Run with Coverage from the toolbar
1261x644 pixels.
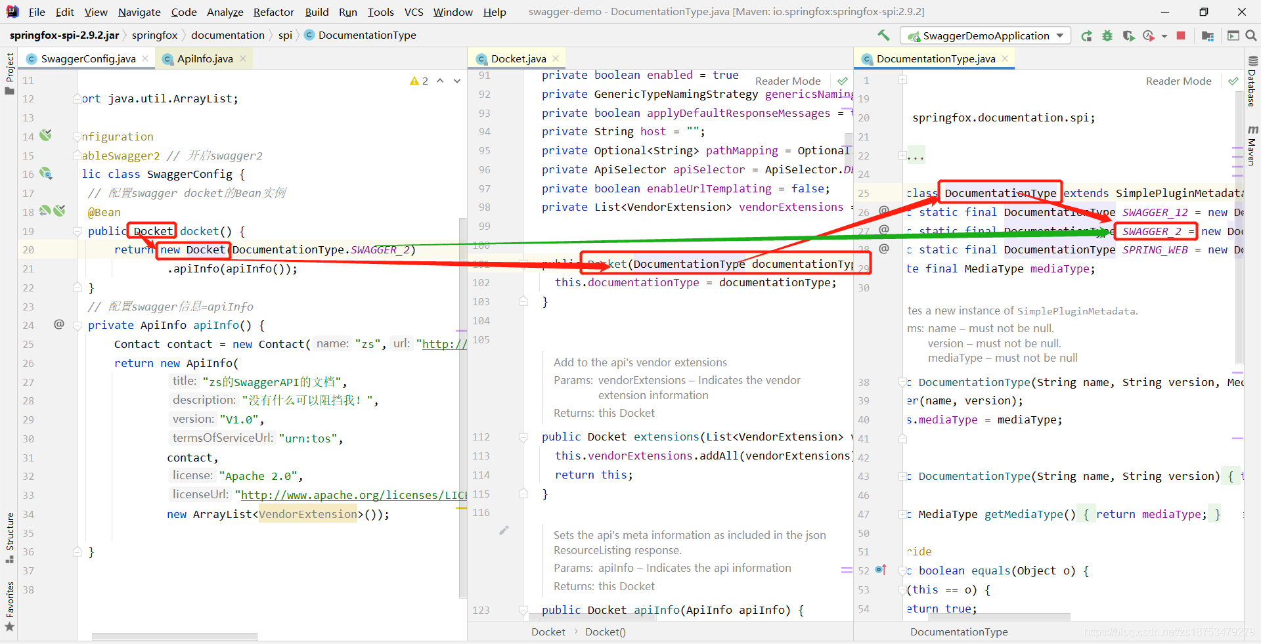click(1128, 36)
